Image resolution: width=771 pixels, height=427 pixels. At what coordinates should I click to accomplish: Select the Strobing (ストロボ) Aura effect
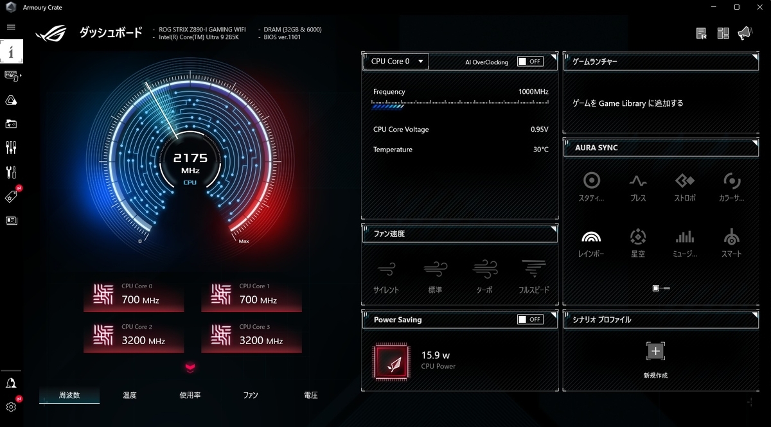click(x=684, y=186)
